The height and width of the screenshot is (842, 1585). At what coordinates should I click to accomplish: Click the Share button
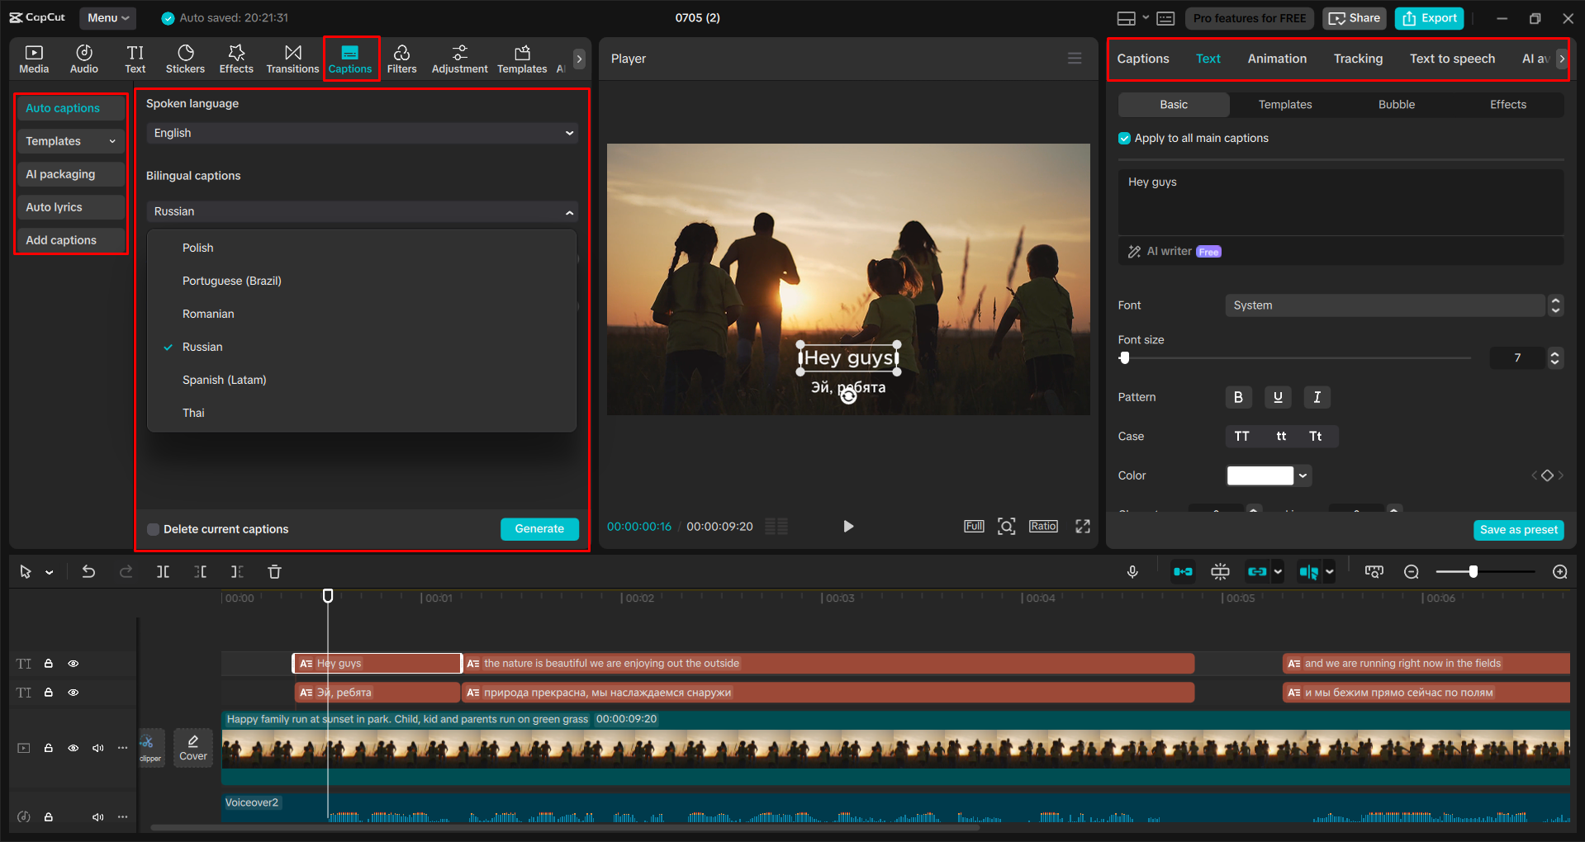coord(1354,18)
